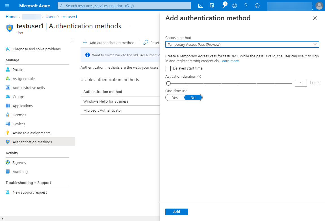Click the Applications grid icon
Viewport: 325px width, 221px height.
(x=8, y=106)
